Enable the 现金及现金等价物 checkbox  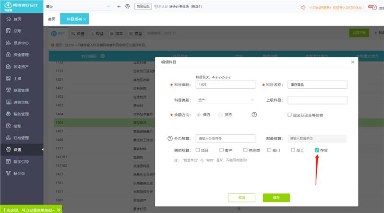pyautogui.click(x=289, y=115)
